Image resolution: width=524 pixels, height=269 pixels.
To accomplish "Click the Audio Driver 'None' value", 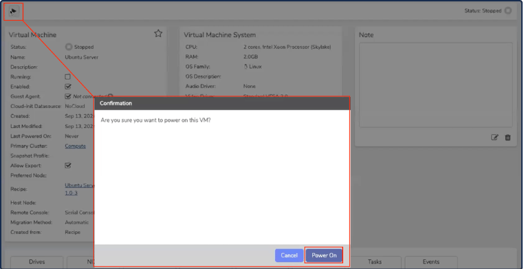I will click(x=250, y=86).
